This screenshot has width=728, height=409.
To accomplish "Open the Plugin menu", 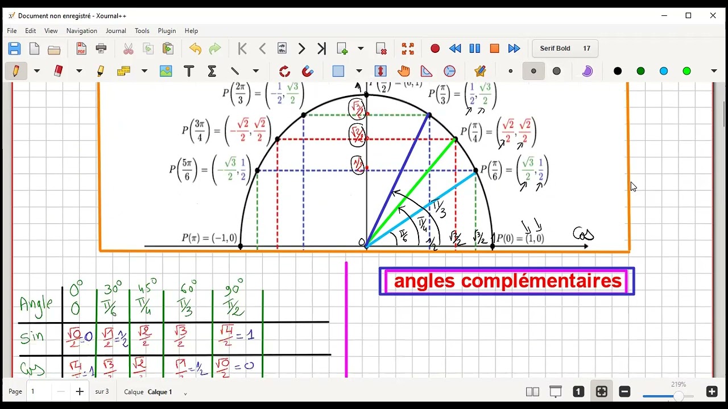I will 167,31.
